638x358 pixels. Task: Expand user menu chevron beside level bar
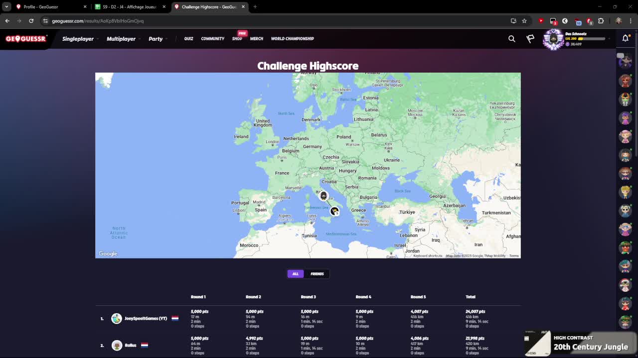click(x=609, y=39)
